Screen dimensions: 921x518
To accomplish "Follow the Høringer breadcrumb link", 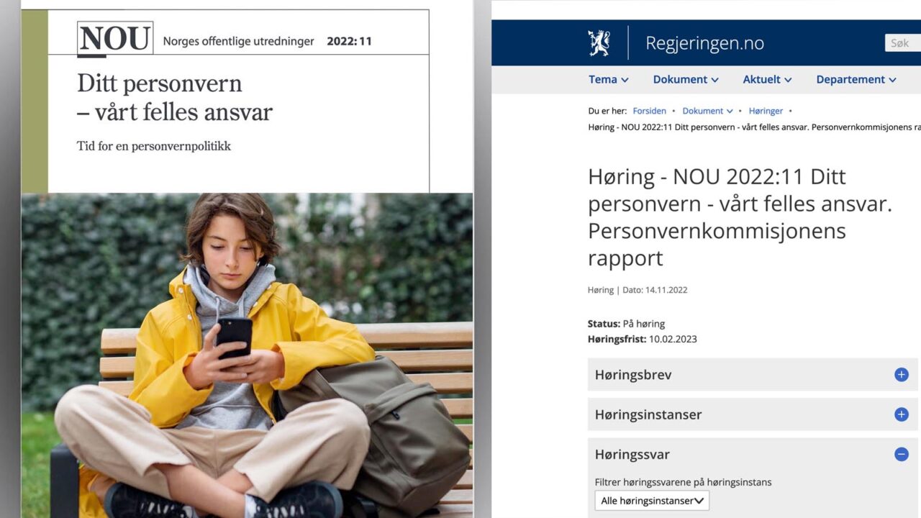I will 766,111.
